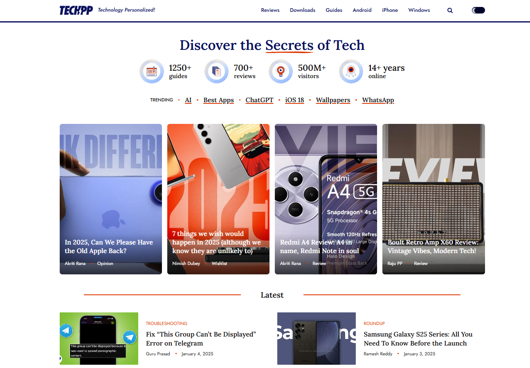Click the TROUBLESHOOTING category label
Image resolution: width=530 pixels, height=368 pixels.
click(x=166, y=323)
